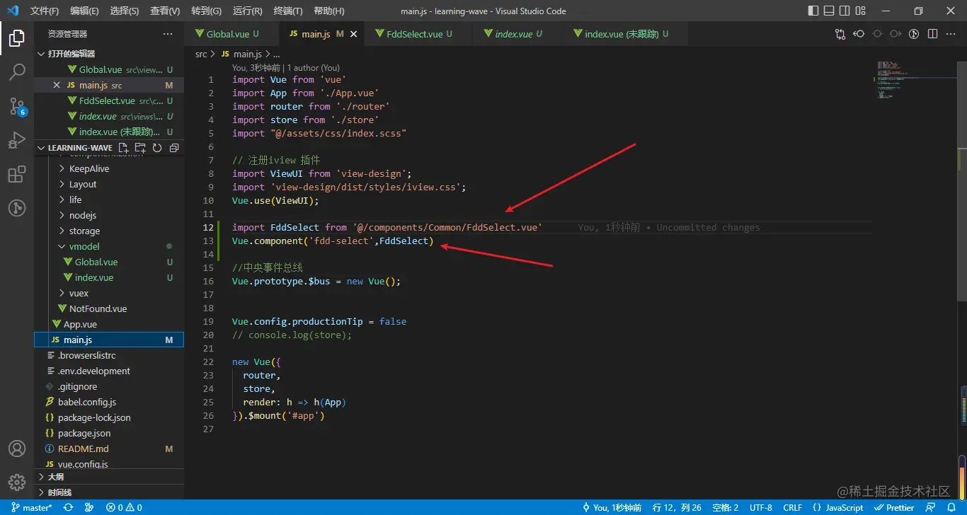
Task: Open README.md in file tree
Action: coord(109,449)
